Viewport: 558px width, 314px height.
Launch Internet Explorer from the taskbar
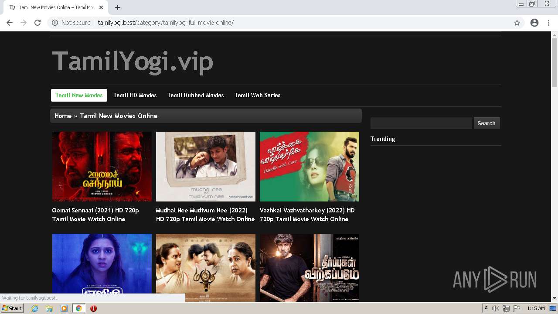[x=35, y=308]
